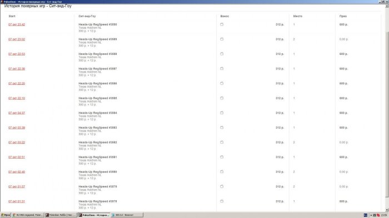The width and height of the screenshot is (389, 218).
Task: Click the buy-in icon for tournament #3888
Action: click(x=222, y=54)
